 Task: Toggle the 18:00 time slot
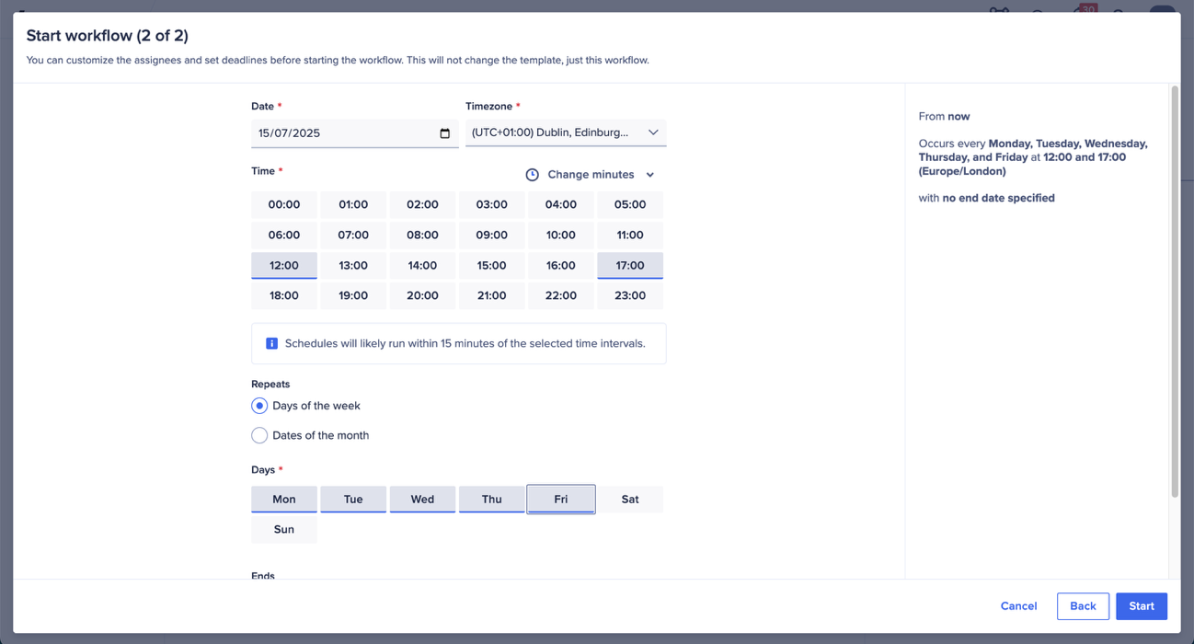click(284, 295)
